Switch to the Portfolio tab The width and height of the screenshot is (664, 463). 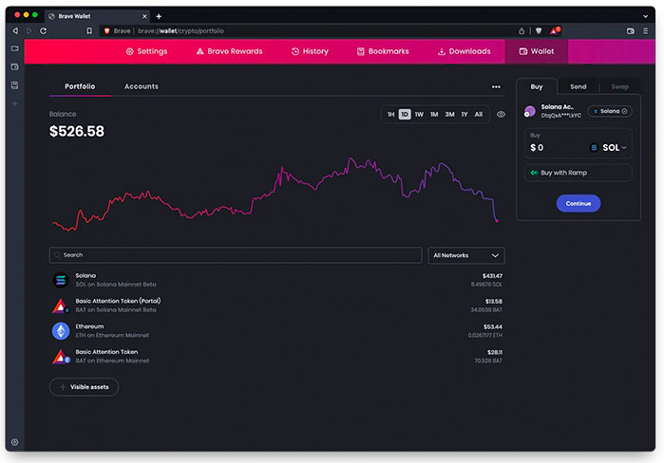80,86
